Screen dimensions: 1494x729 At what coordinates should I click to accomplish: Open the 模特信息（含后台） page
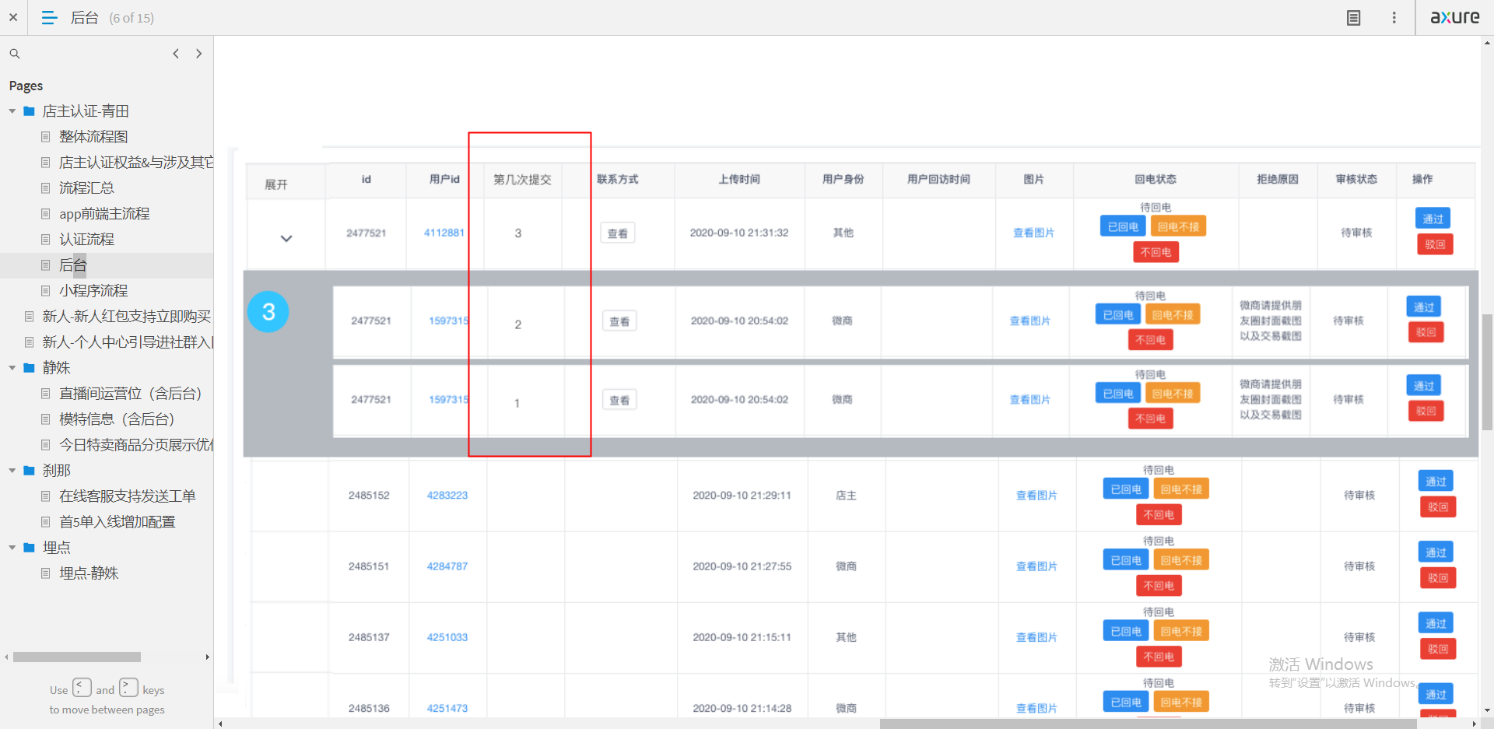(117, 419)
